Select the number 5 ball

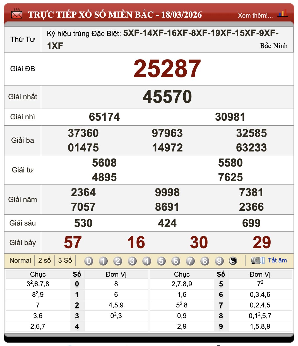click(x=161, y=260)
